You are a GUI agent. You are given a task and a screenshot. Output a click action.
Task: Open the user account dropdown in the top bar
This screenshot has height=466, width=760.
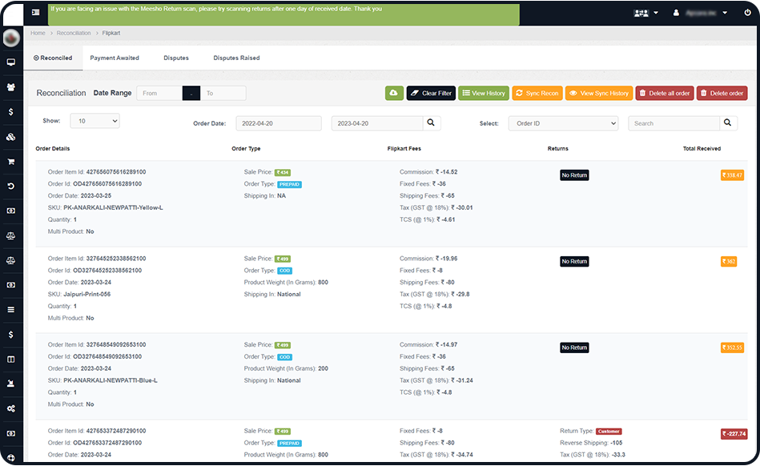click(x=700, y=13)
